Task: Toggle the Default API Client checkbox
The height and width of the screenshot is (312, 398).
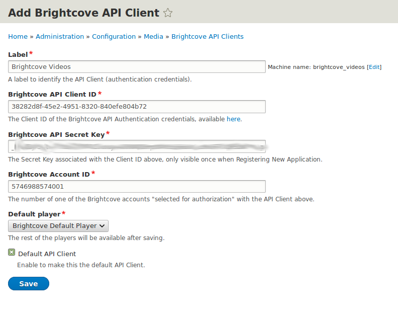Action: coord(12,253)
